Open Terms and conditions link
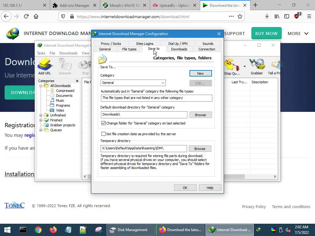Viewport: 315px width, 236px height. coord(291,206)
